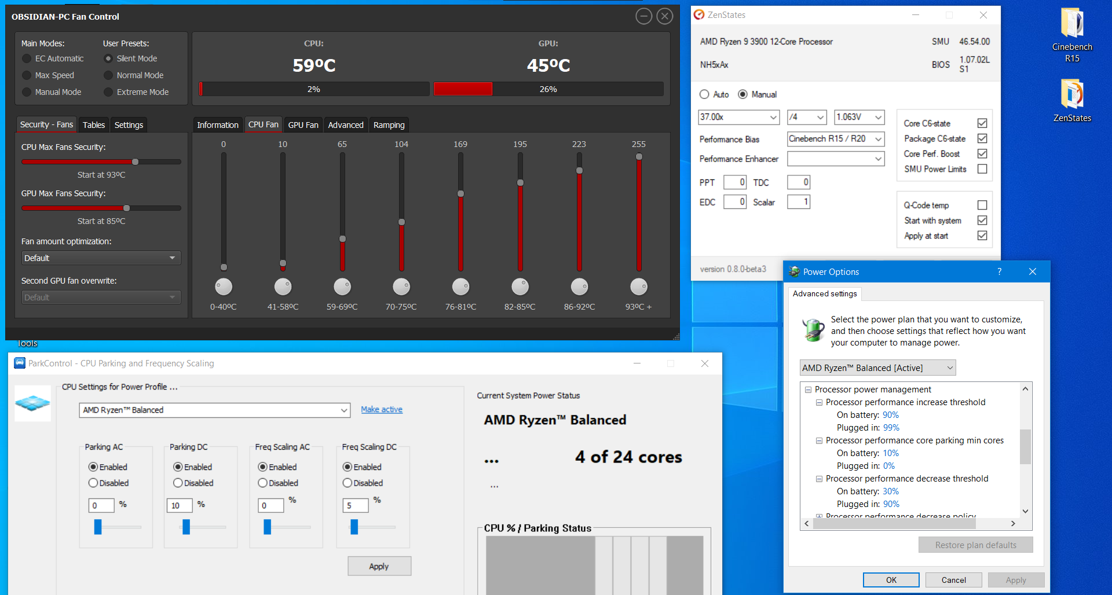Screen dimensions: 1112x595
Task: Click OK in Power Options
Action: (891, 580)
